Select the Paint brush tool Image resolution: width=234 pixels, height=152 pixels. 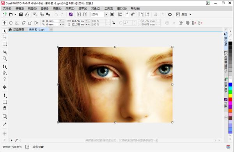tap(4, 95)
